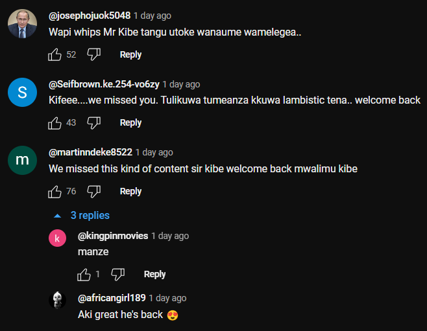Like Seifbrown.ke.254's comment
Image resolution: width=427 pixels, height=331 pixels.
tap(55, 122)
